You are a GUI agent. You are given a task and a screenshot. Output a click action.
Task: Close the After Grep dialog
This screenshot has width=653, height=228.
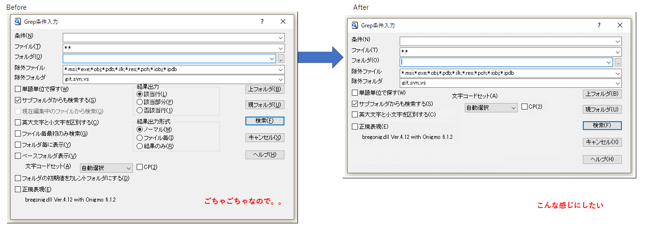(620, 26)
